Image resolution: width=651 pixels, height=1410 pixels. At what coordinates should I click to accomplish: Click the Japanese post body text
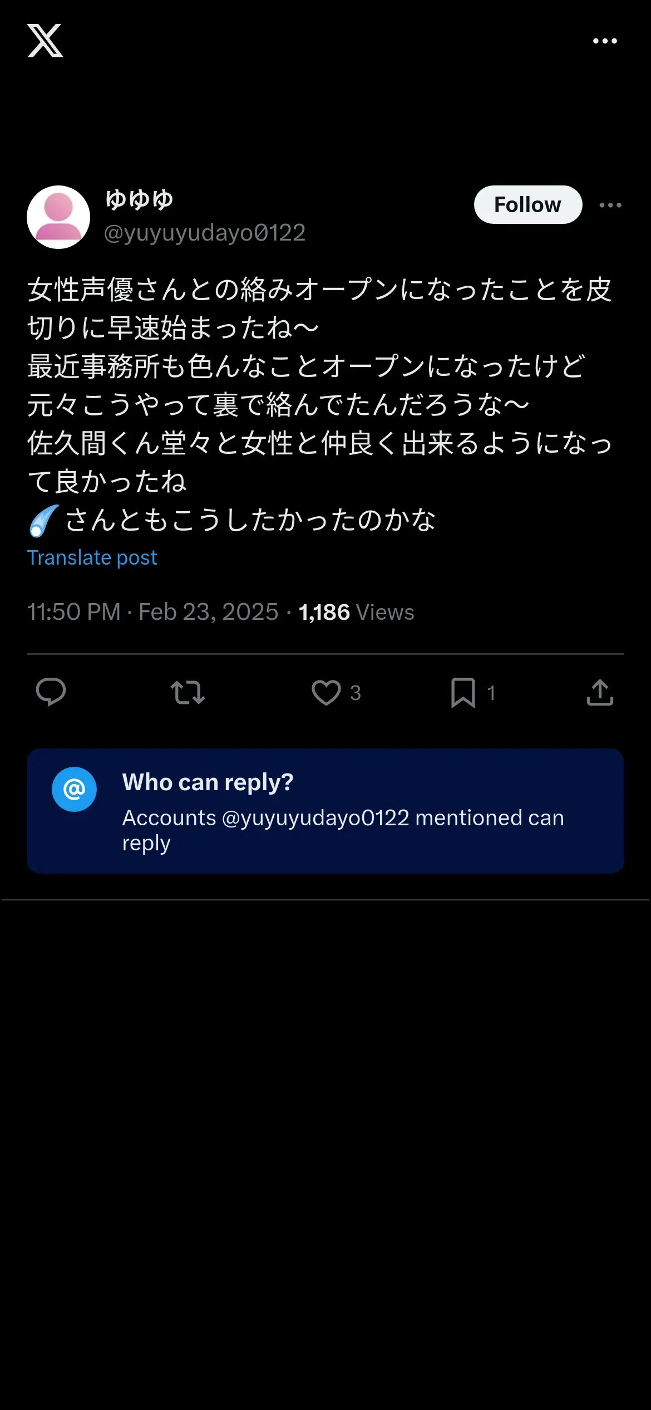[320, 405]
